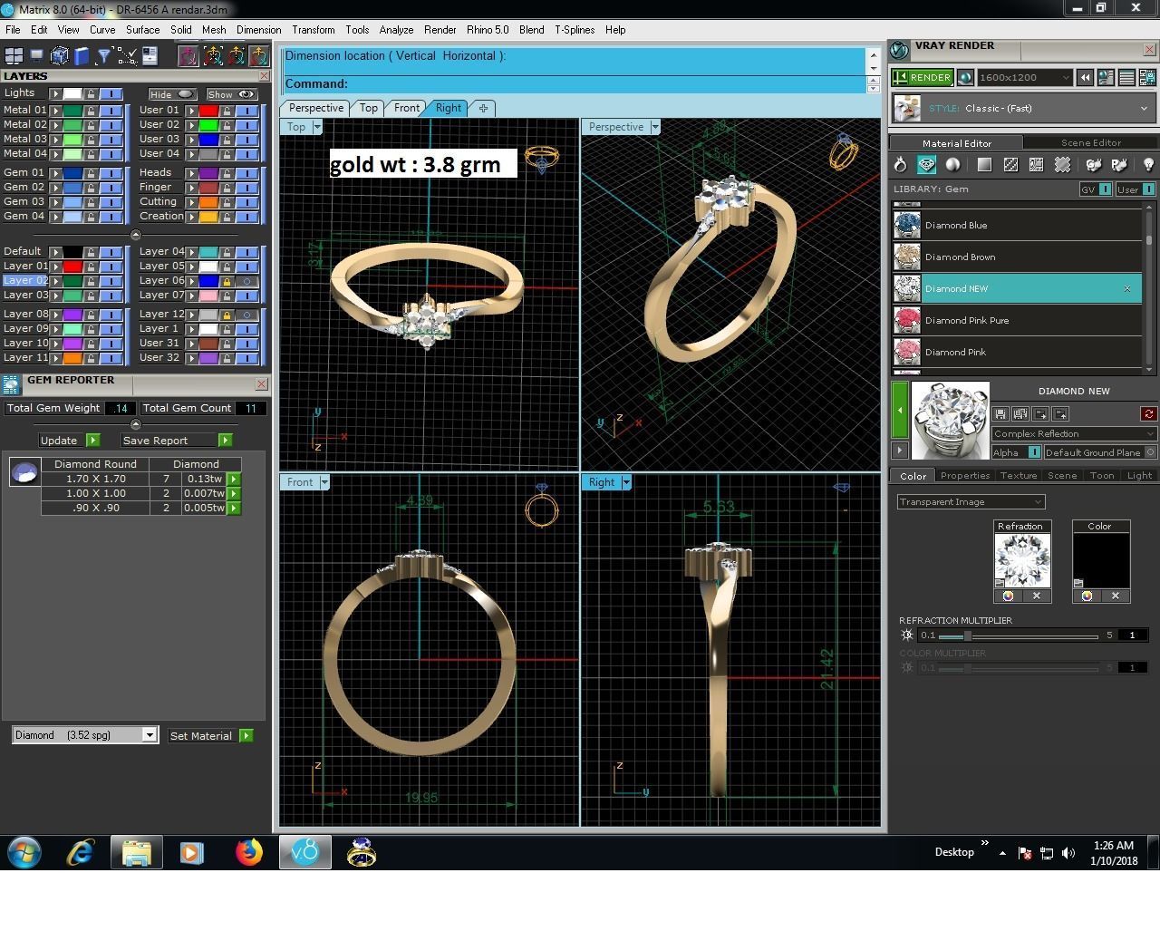Click the points check icon in the toolbar
Viewport: 1160px width, 931px height.
pyautogui.click(x=127, y=56)
